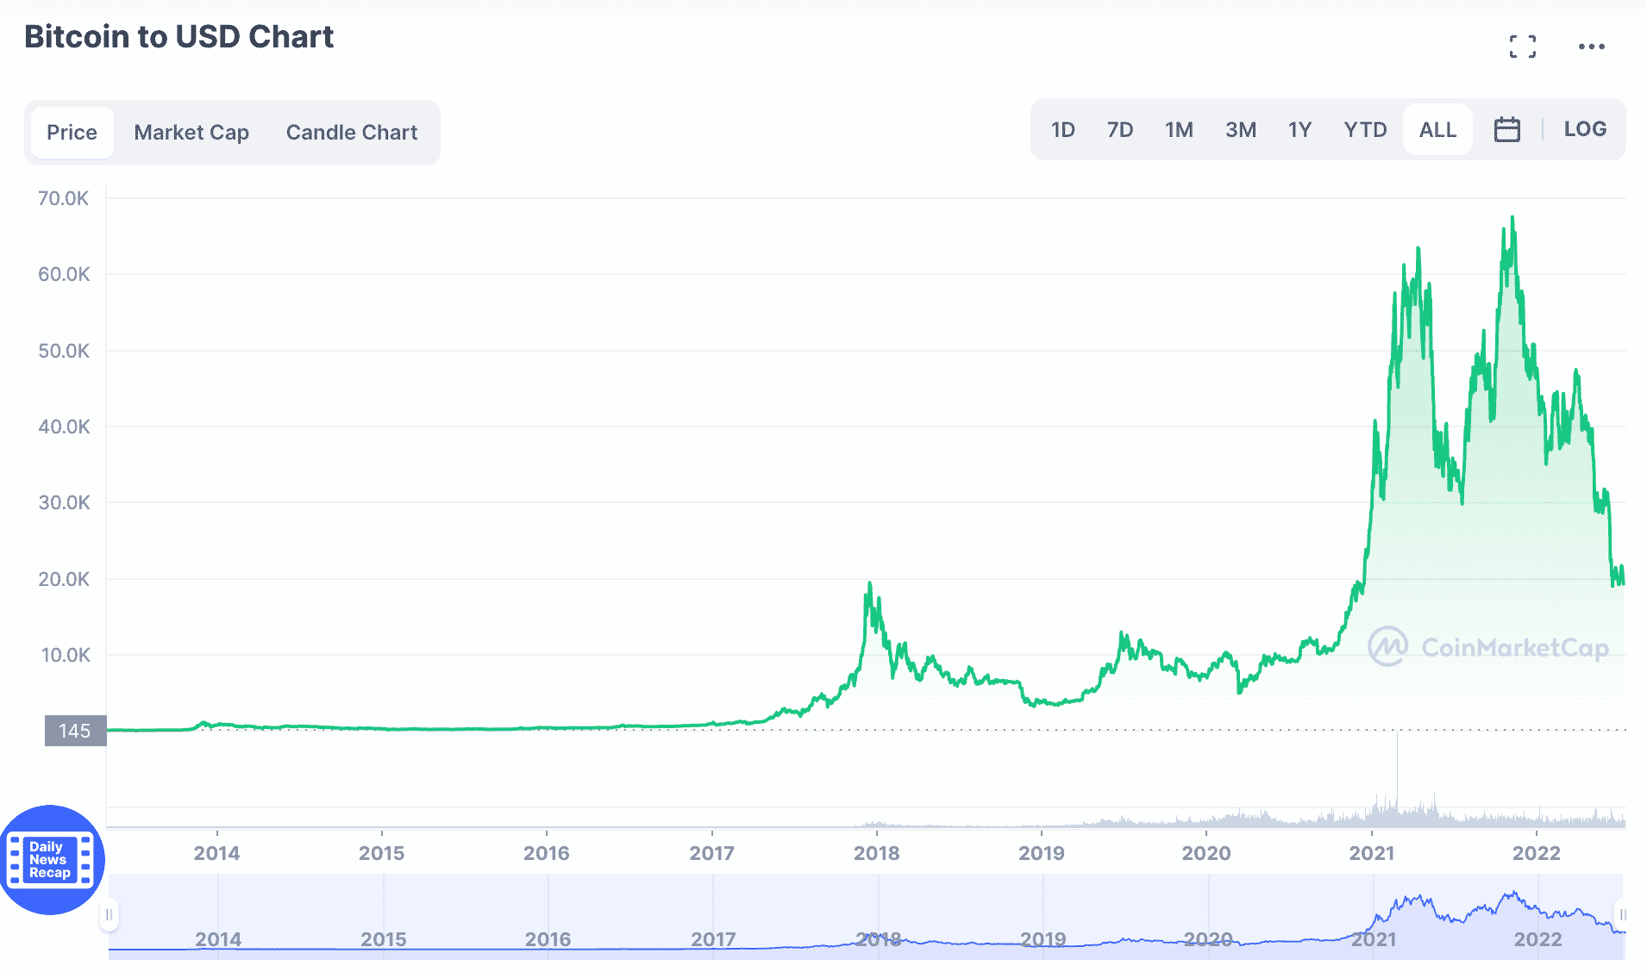Click the 145 price label on the y-axis
1647x972 pixels.
tap(74, 731)
